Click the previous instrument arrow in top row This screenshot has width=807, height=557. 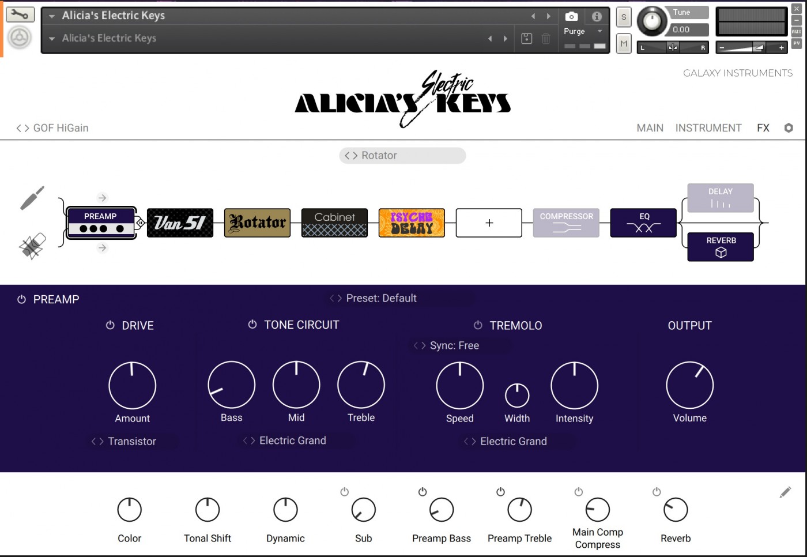pyautogui.click(x=533, y=16)
